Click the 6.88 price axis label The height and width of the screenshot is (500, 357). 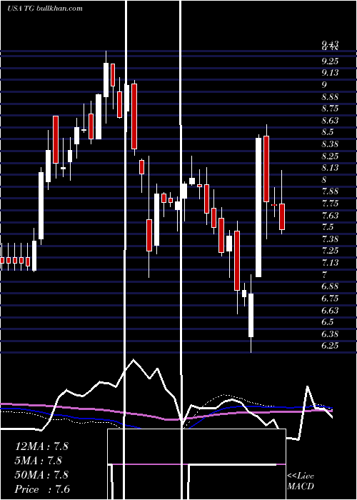(x=330, y=286)
